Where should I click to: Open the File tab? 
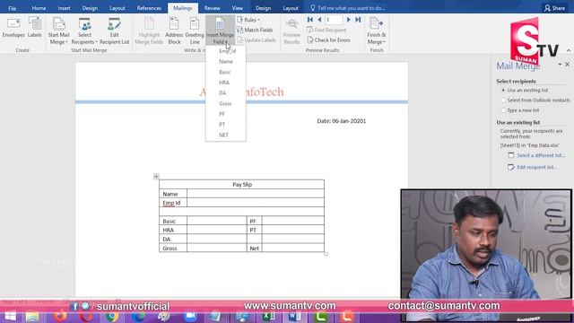coord(12,8)
